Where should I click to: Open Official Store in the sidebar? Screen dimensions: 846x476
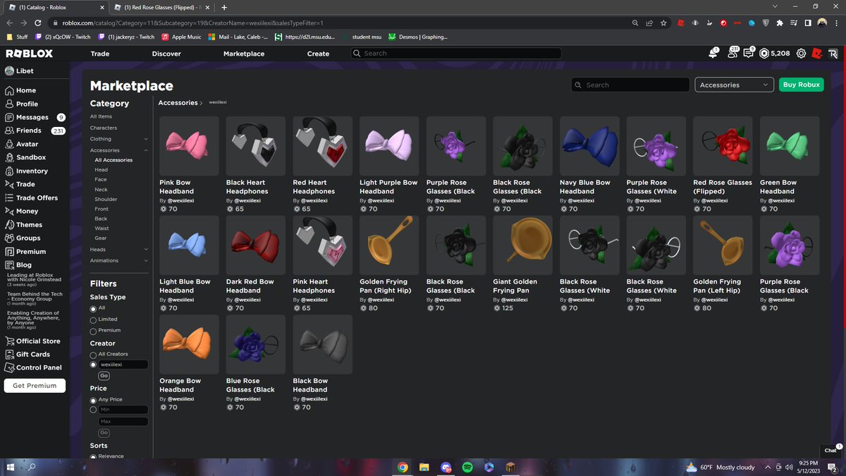[32, 341]
